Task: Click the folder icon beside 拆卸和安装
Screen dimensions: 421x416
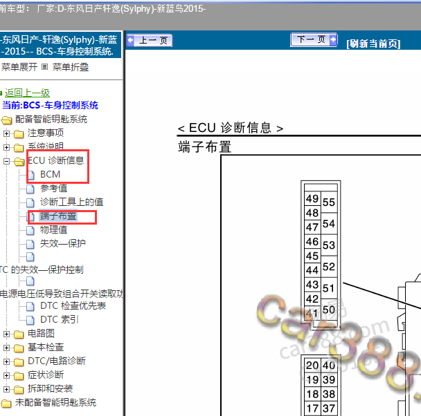Action: 19,390
